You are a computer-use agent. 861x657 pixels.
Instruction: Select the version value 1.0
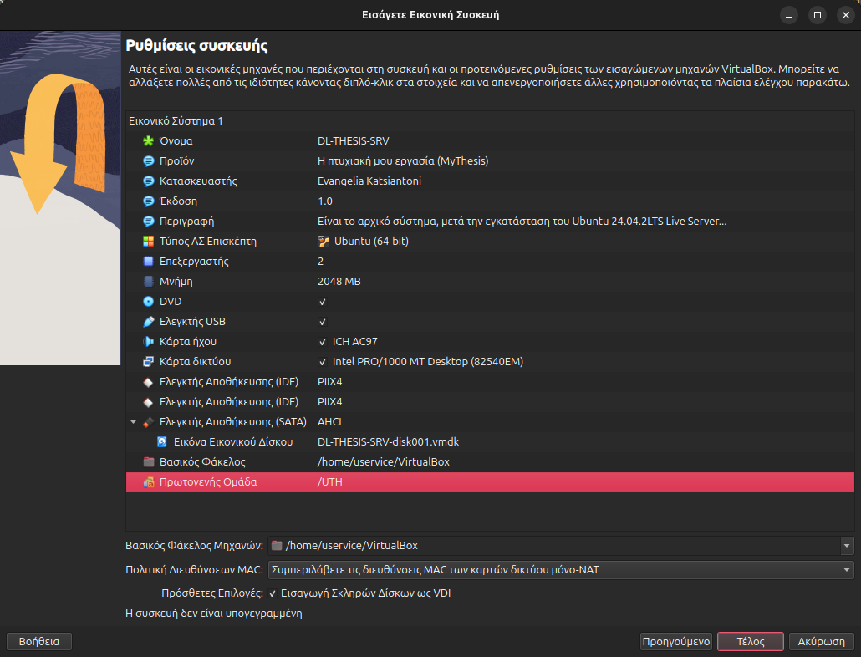click(x=325, y=201)
